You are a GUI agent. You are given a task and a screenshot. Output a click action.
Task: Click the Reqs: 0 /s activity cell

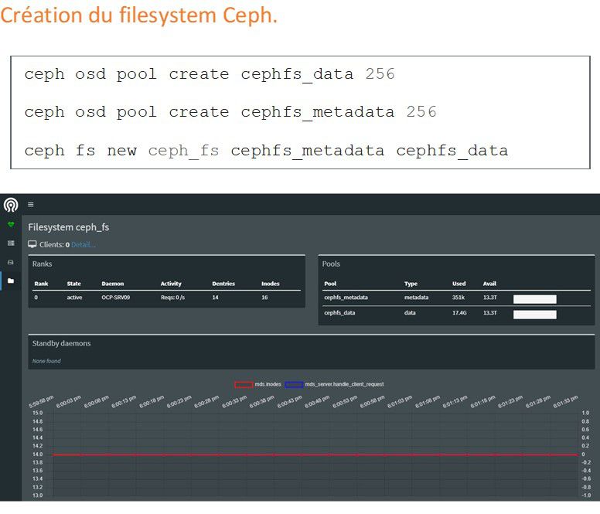[x=172, y=298]
